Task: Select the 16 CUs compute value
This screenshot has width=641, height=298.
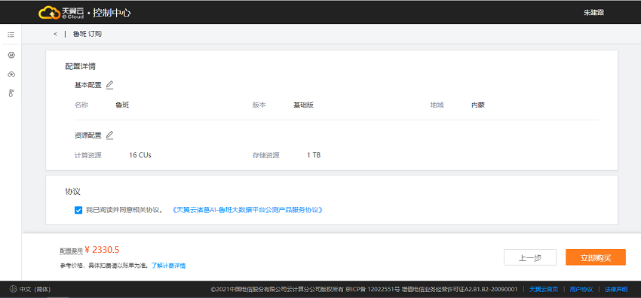Action: (x=140, y=155)
